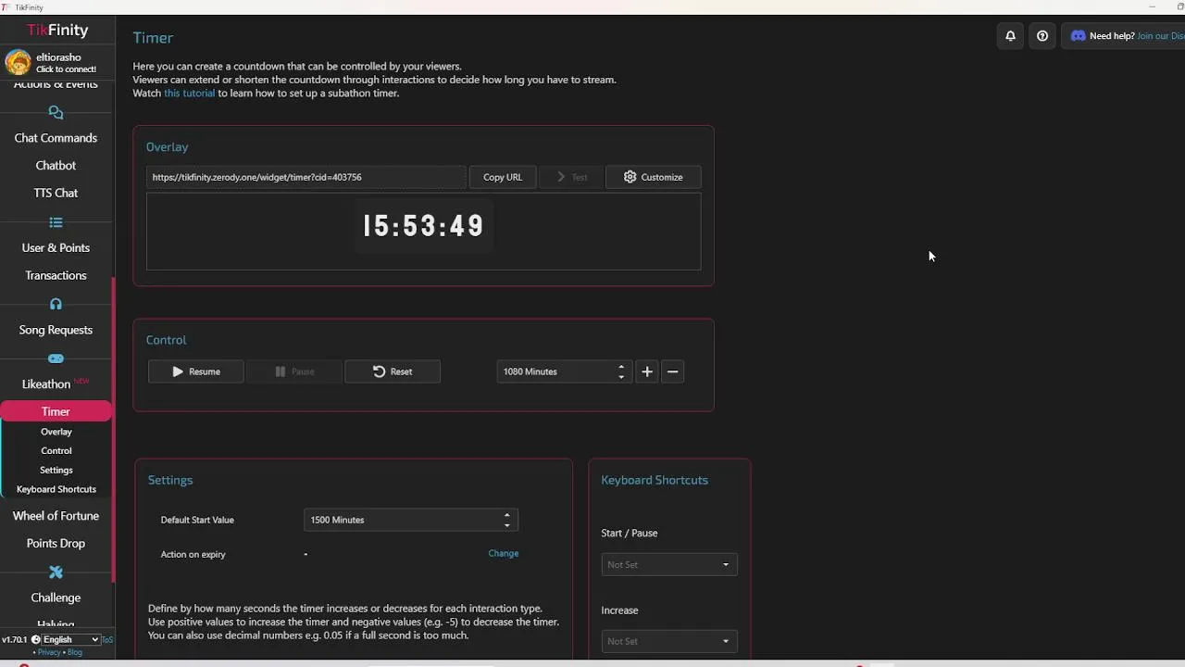
Task: Click the 1080 Minutes stepper arrows
Action: 621,371
